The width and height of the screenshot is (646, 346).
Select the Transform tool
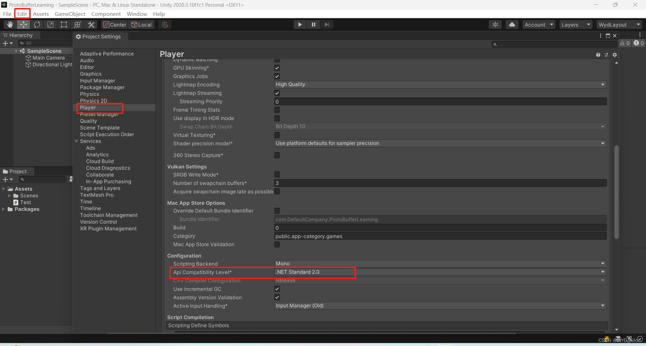click(77, 25)
